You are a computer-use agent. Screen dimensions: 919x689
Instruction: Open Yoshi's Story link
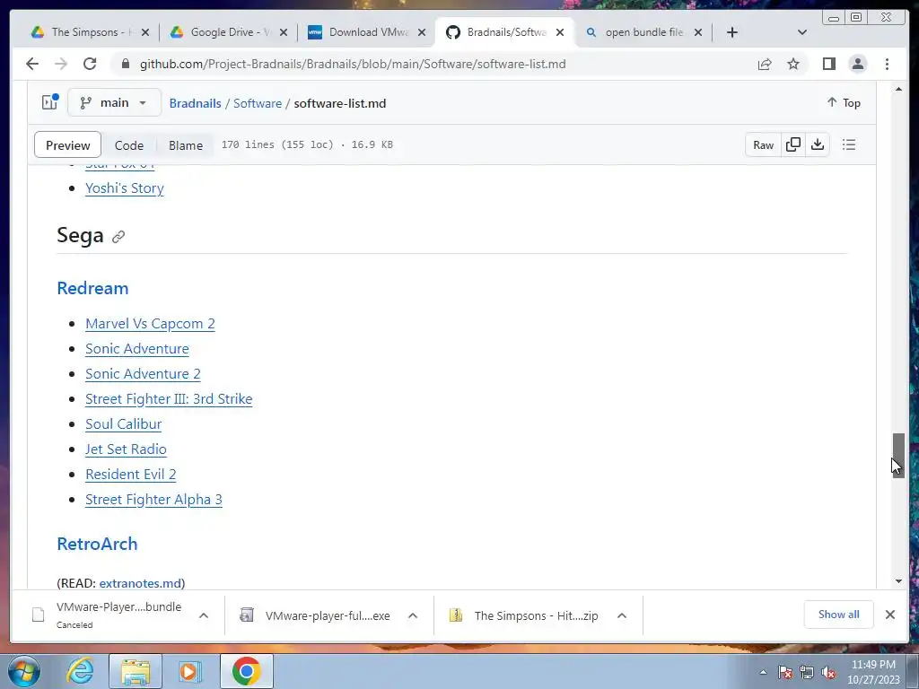click(x=124, y=188)
